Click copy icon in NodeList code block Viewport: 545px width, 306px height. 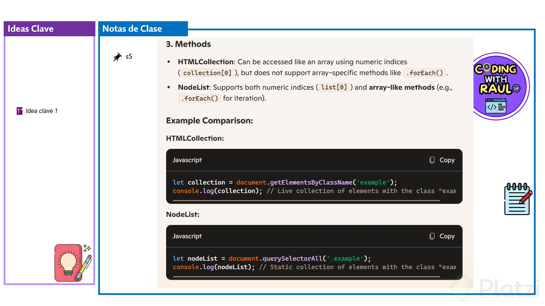(432, 236)
